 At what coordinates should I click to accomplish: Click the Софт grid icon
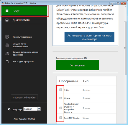click(7, 11)
